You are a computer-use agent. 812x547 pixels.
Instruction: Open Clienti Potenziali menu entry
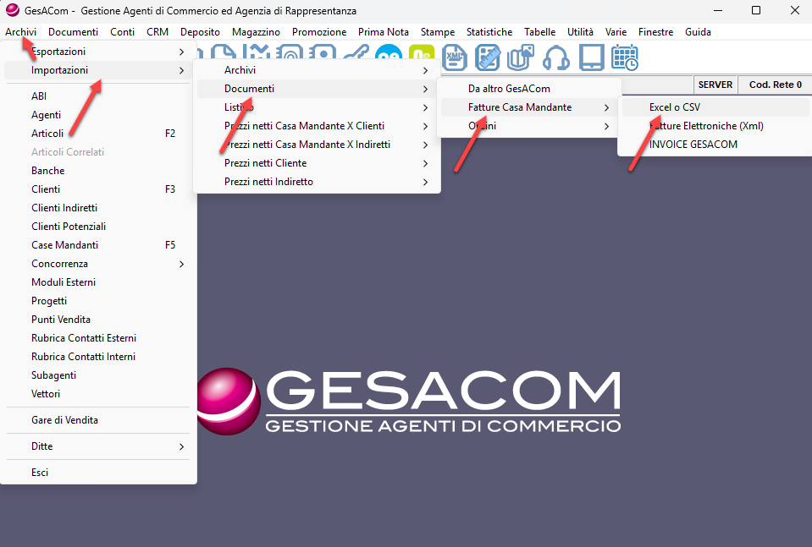(x=97, y=227)
